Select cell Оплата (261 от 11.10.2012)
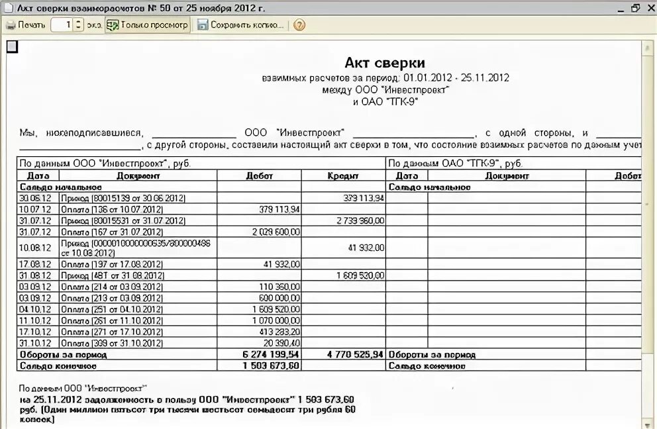This screenshot has height=429, width=657. (x=138, y=320)
